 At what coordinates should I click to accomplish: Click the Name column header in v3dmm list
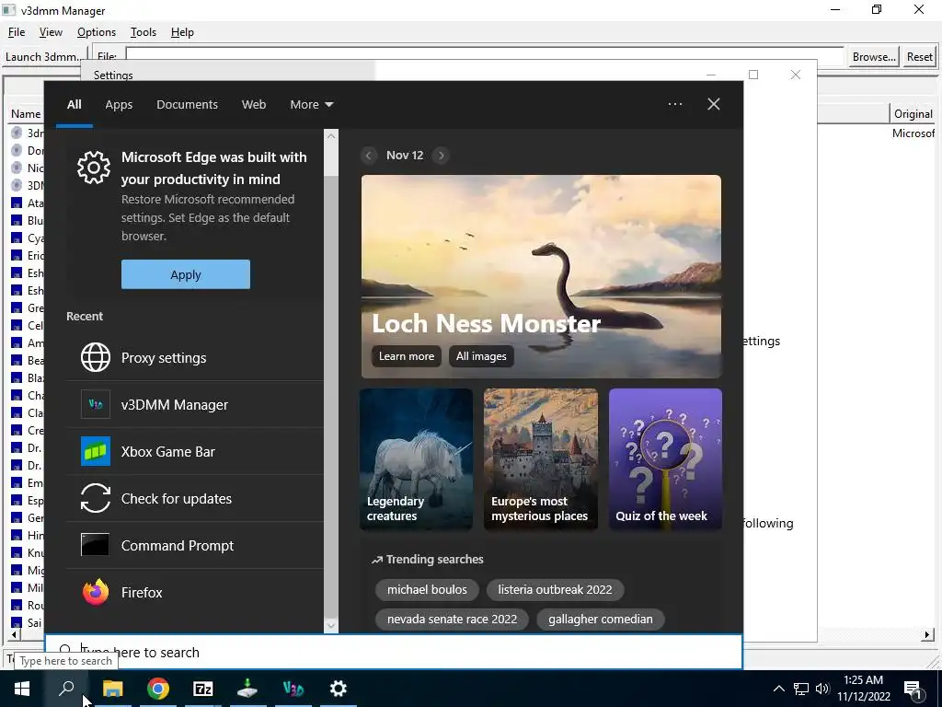coord(26,114)
